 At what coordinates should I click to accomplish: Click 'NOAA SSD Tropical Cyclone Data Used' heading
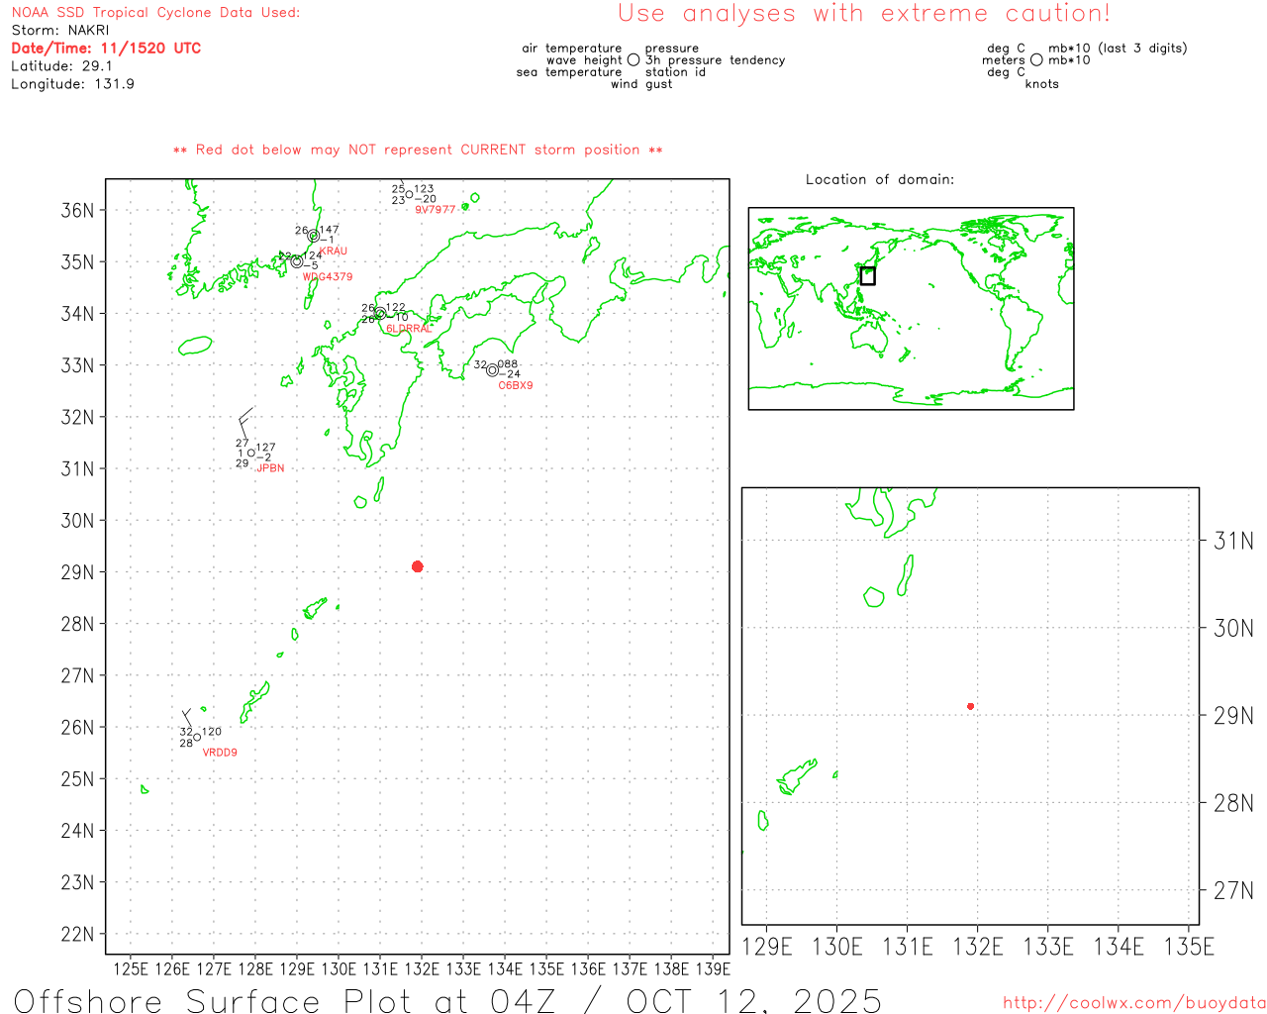point(155,13)
